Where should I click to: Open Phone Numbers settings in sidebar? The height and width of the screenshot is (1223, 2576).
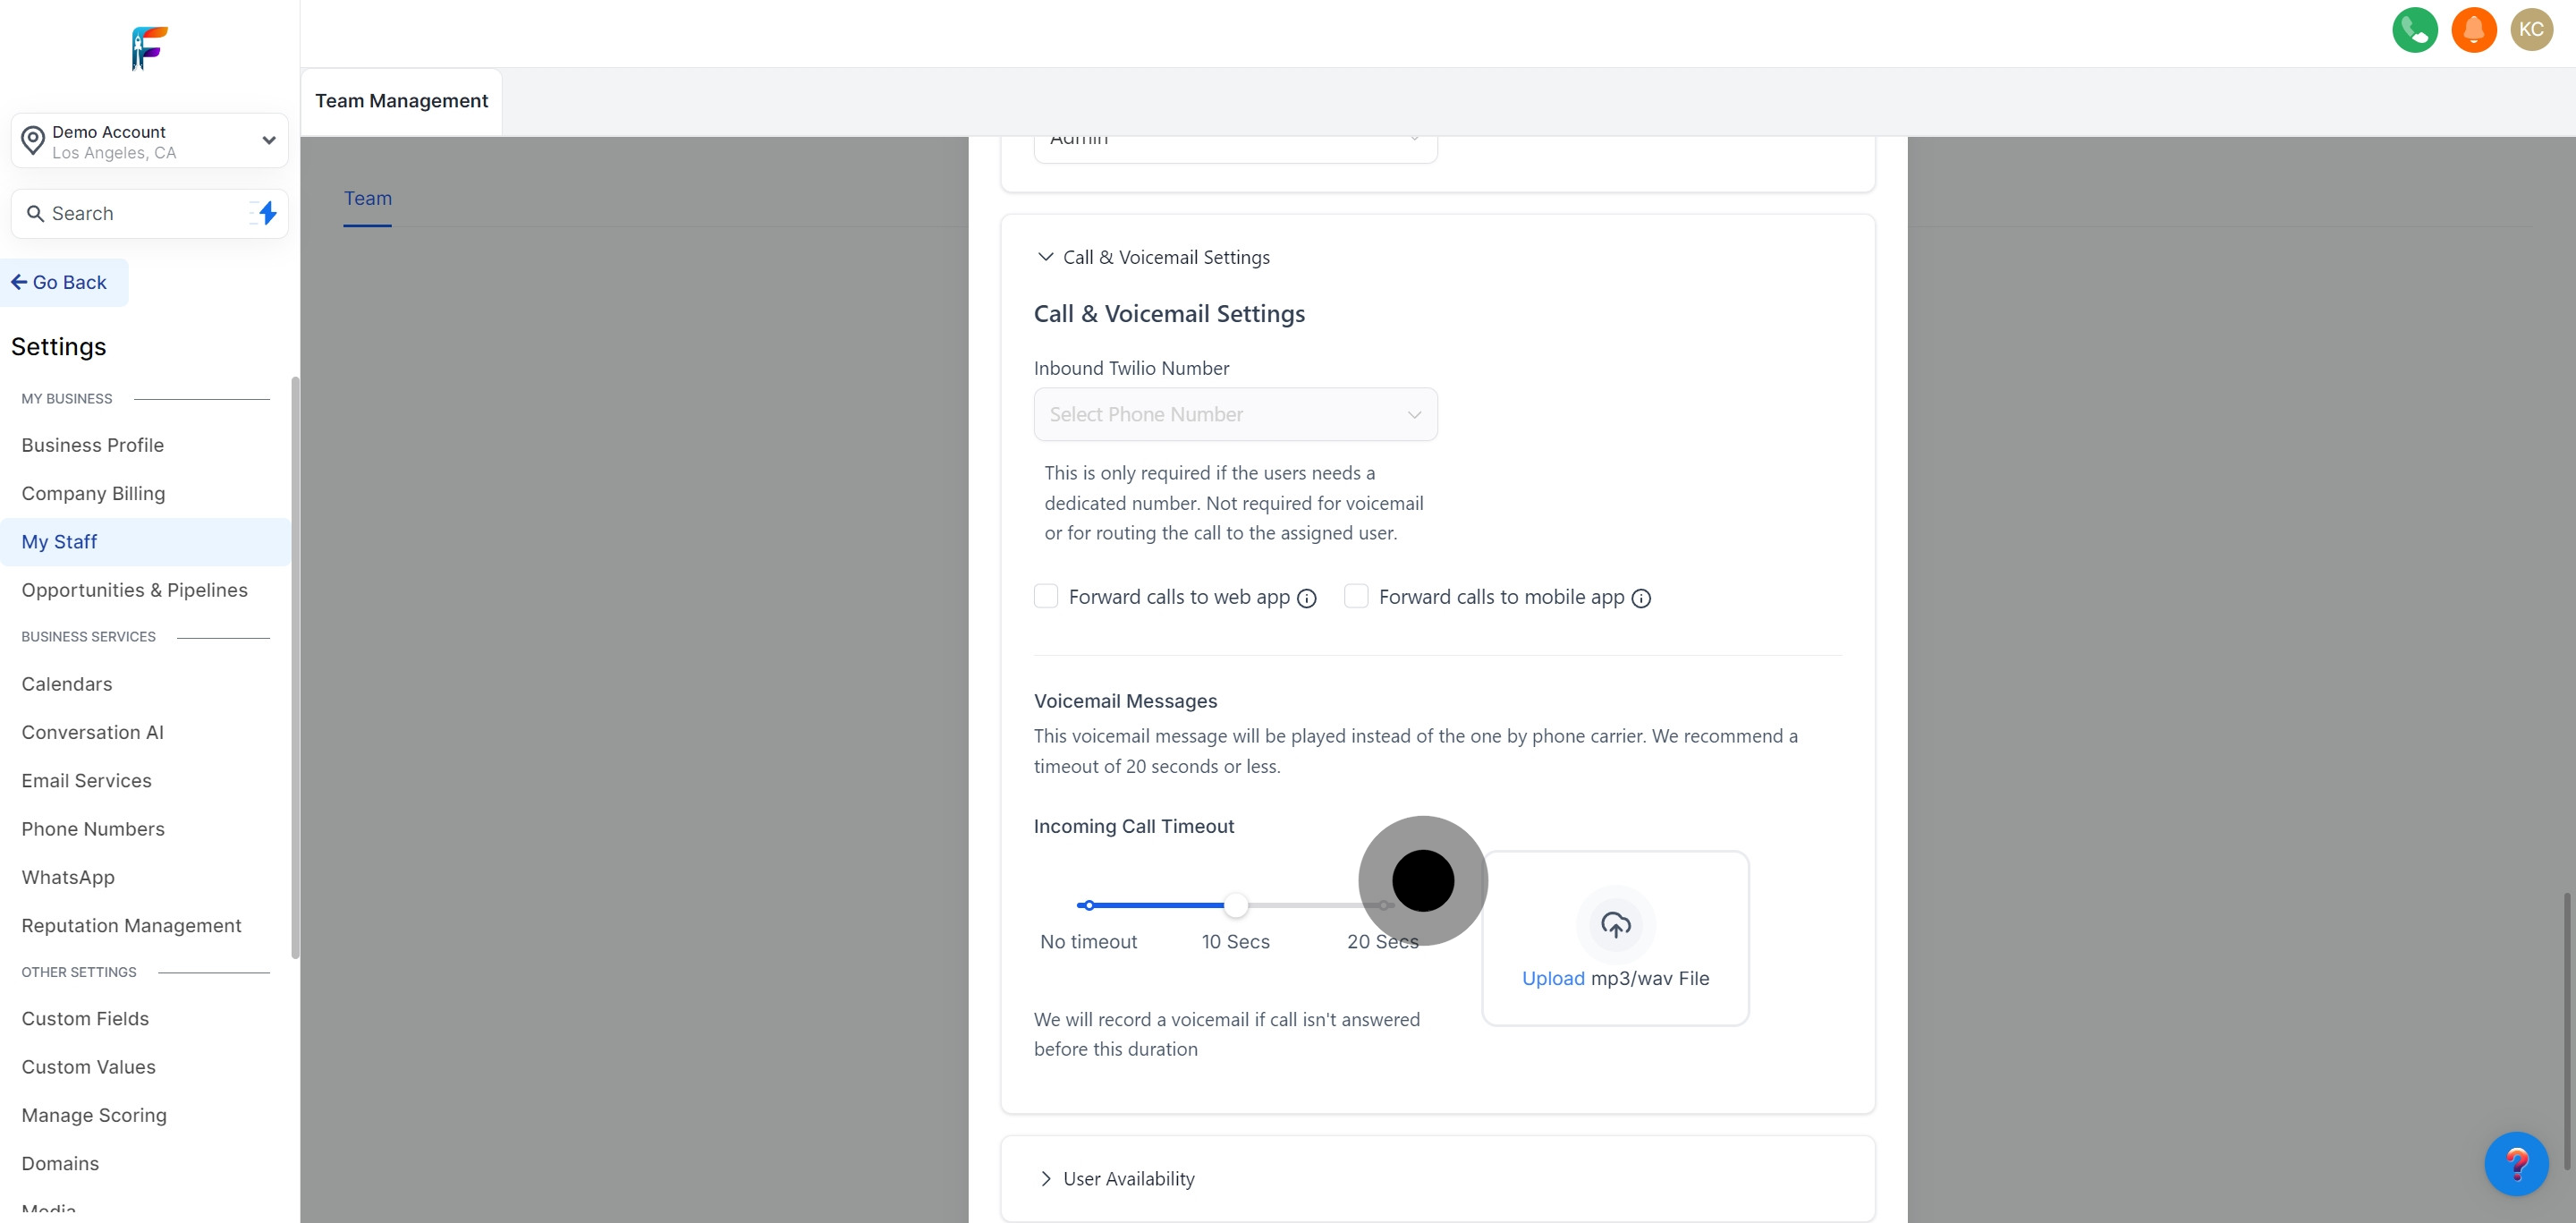coord(93,829)
